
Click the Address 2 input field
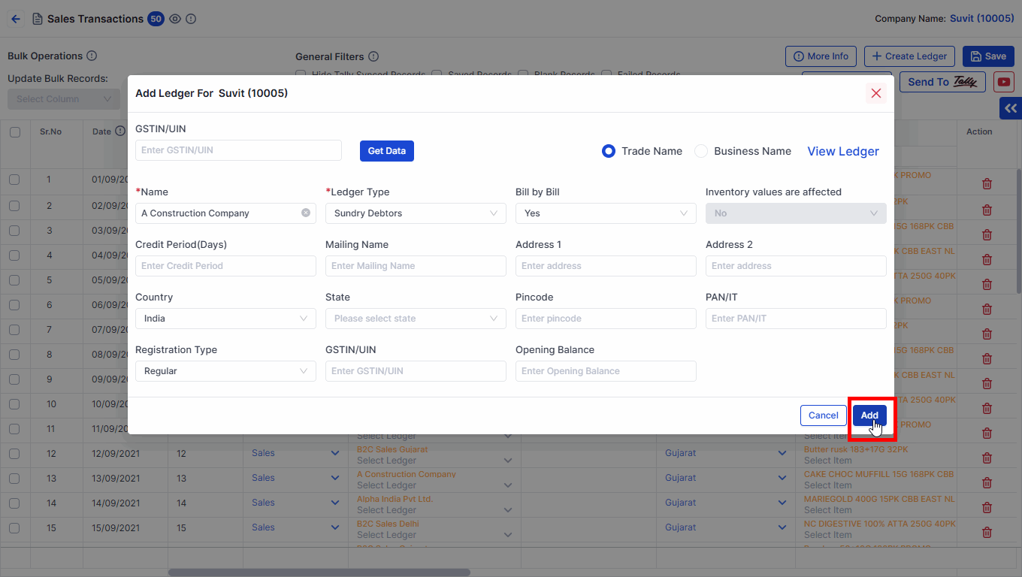click(x=796, y=266)
